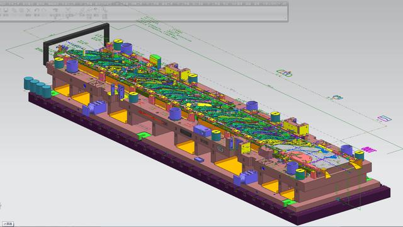This screenshot has width=403, height=227.
Task: Select the magenta rectangle symbol on the right
Action: [384, 119]
